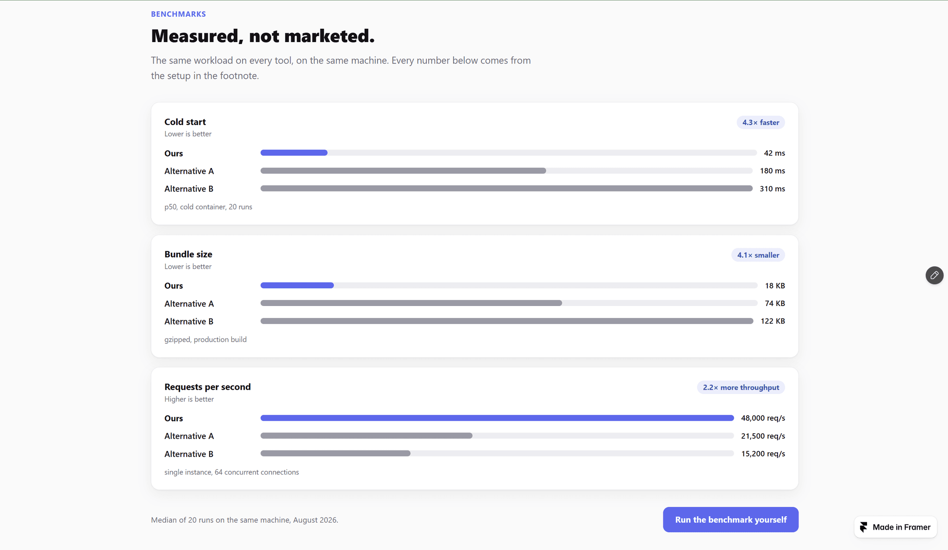Click the 4.1× smaller badge
Screen dimensions: 948x550
point(758,255)
